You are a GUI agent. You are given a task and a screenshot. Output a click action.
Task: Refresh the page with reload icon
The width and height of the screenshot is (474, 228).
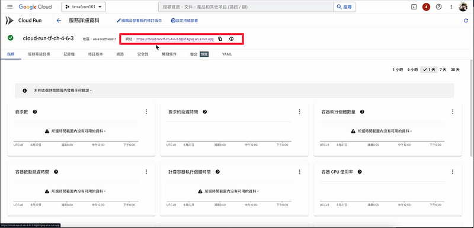pyautogui.click(x=466, y=21)
